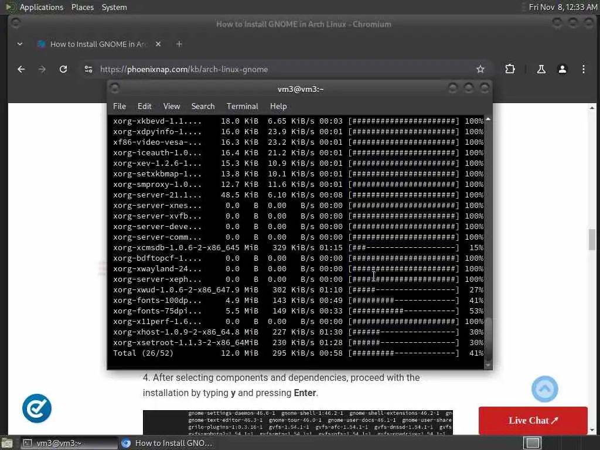Open the System menu in top panel
Viewport: 600px width, 450px height.
pyautogui.click(x=114, y=7)
